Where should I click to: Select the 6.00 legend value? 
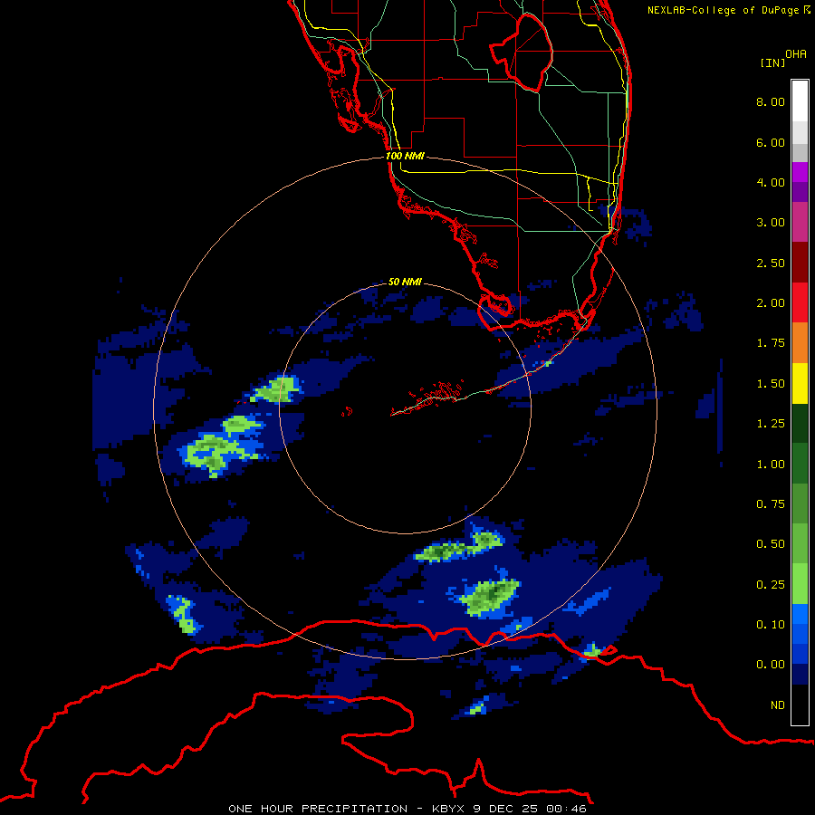[771, 142]
